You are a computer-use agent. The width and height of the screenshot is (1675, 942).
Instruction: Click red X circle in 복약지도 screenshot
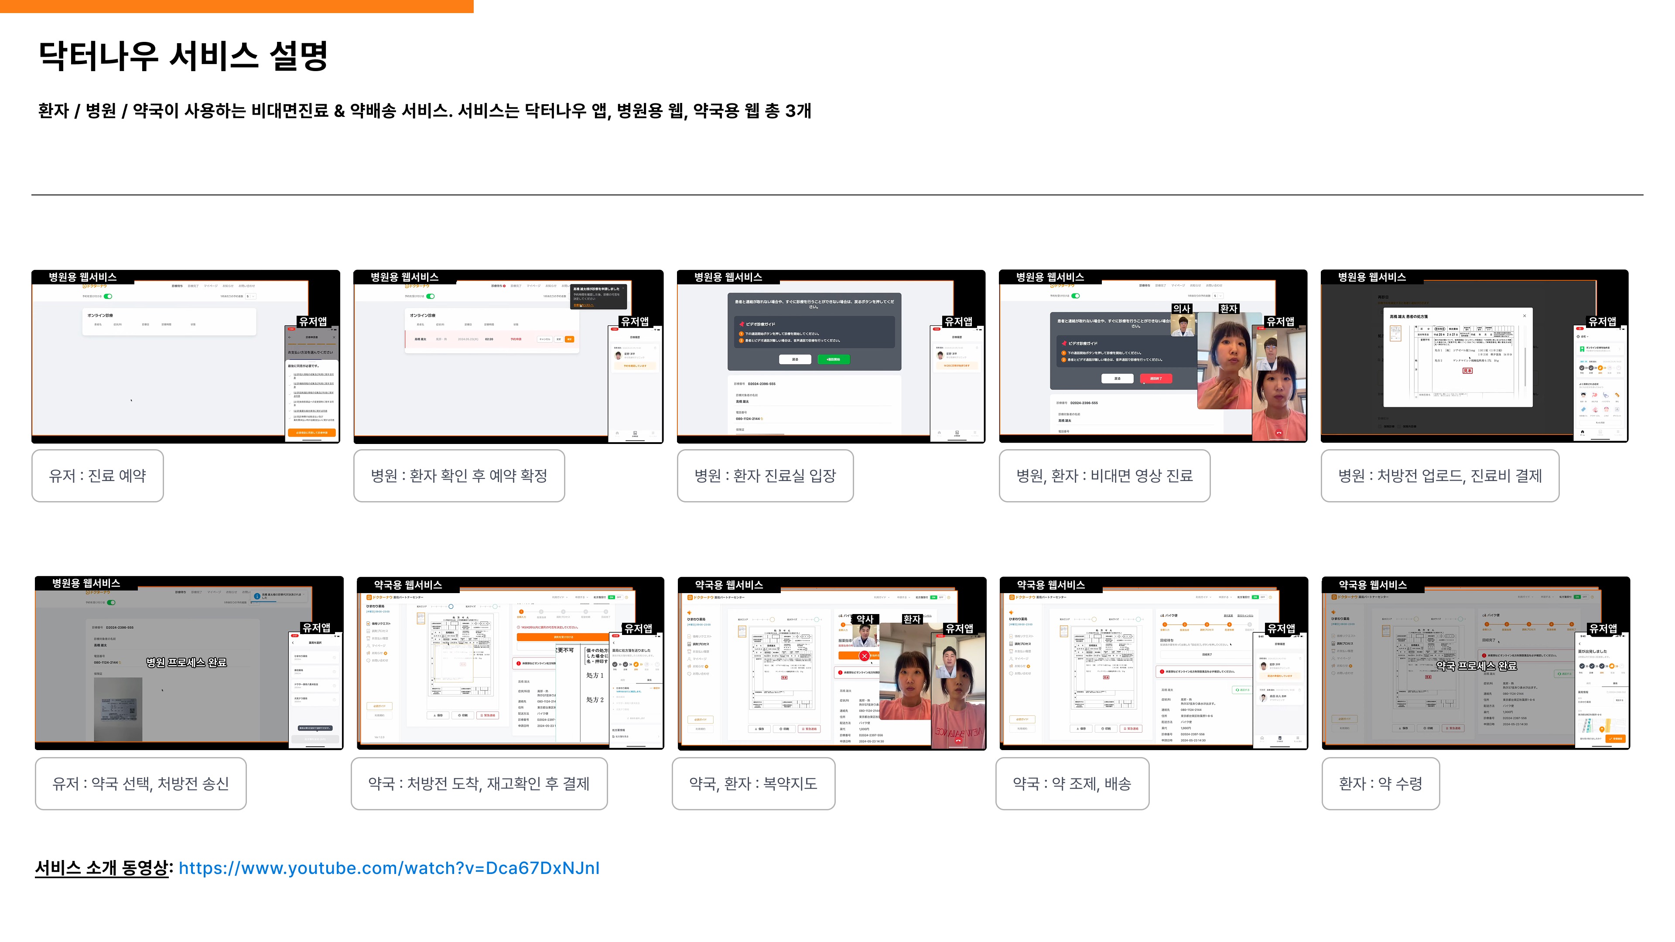click(864, 656)
